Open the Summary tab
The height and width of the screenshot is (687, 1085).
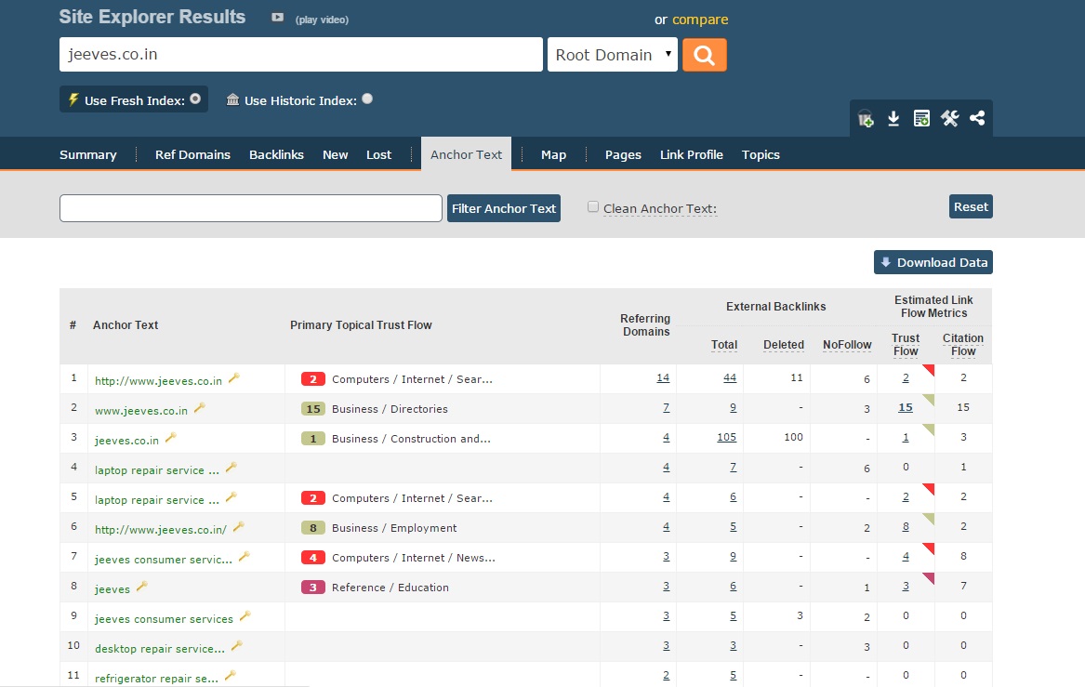click(88, 155)
